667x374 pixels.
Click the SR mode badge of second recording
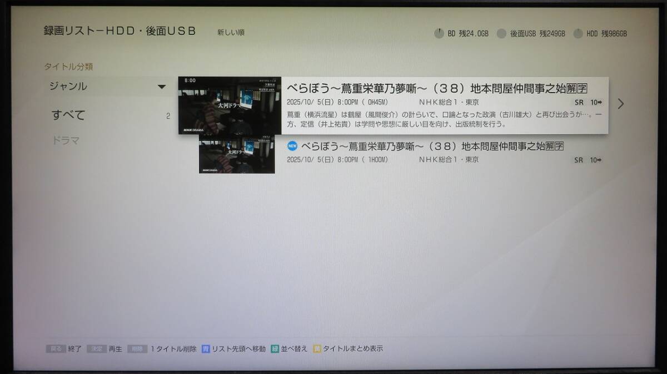tap(579, 160)
